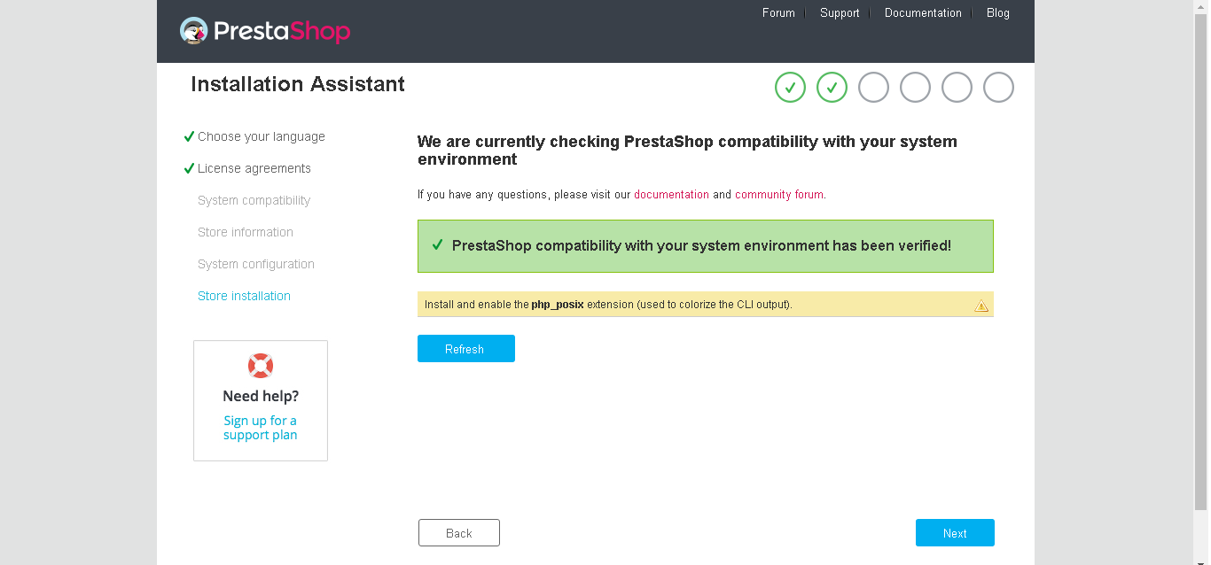Click the Next button
This screenshot has width=1211, height=565.
955,533
